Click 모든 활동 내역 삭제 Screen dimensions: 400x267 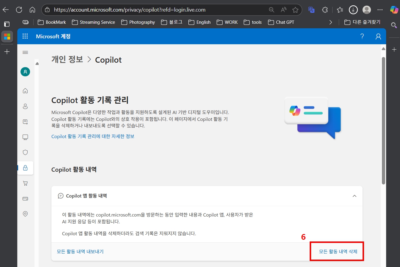tap(338, 252)
